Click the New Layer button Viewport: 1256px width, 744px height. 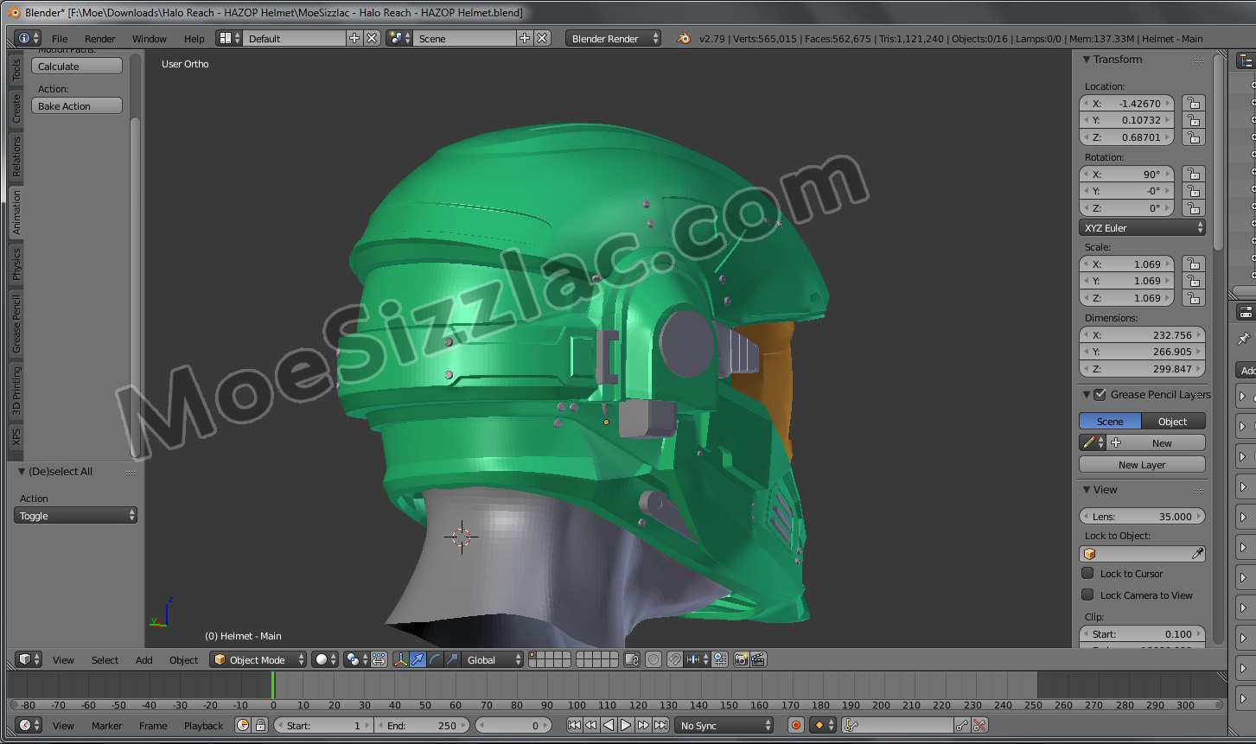point(1142,464)
